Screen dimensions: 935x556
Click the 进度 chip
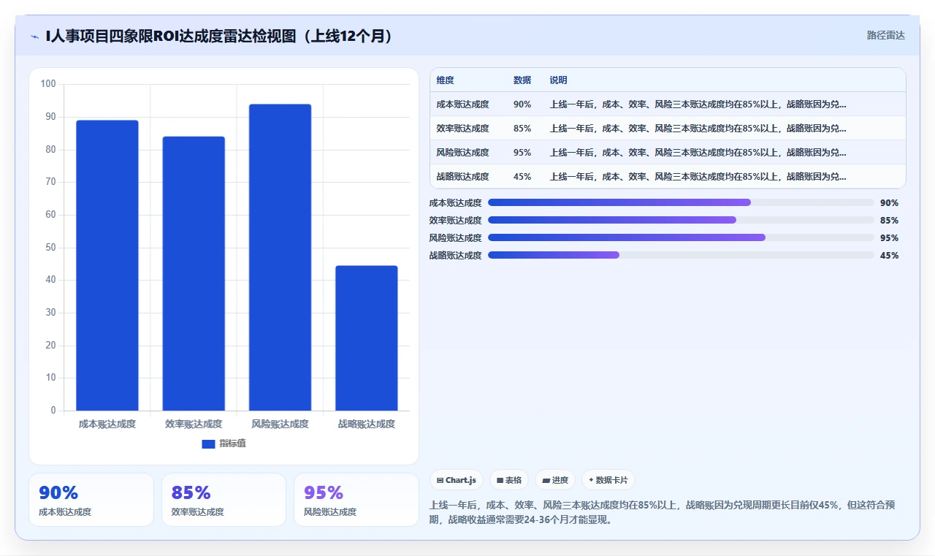555,480
